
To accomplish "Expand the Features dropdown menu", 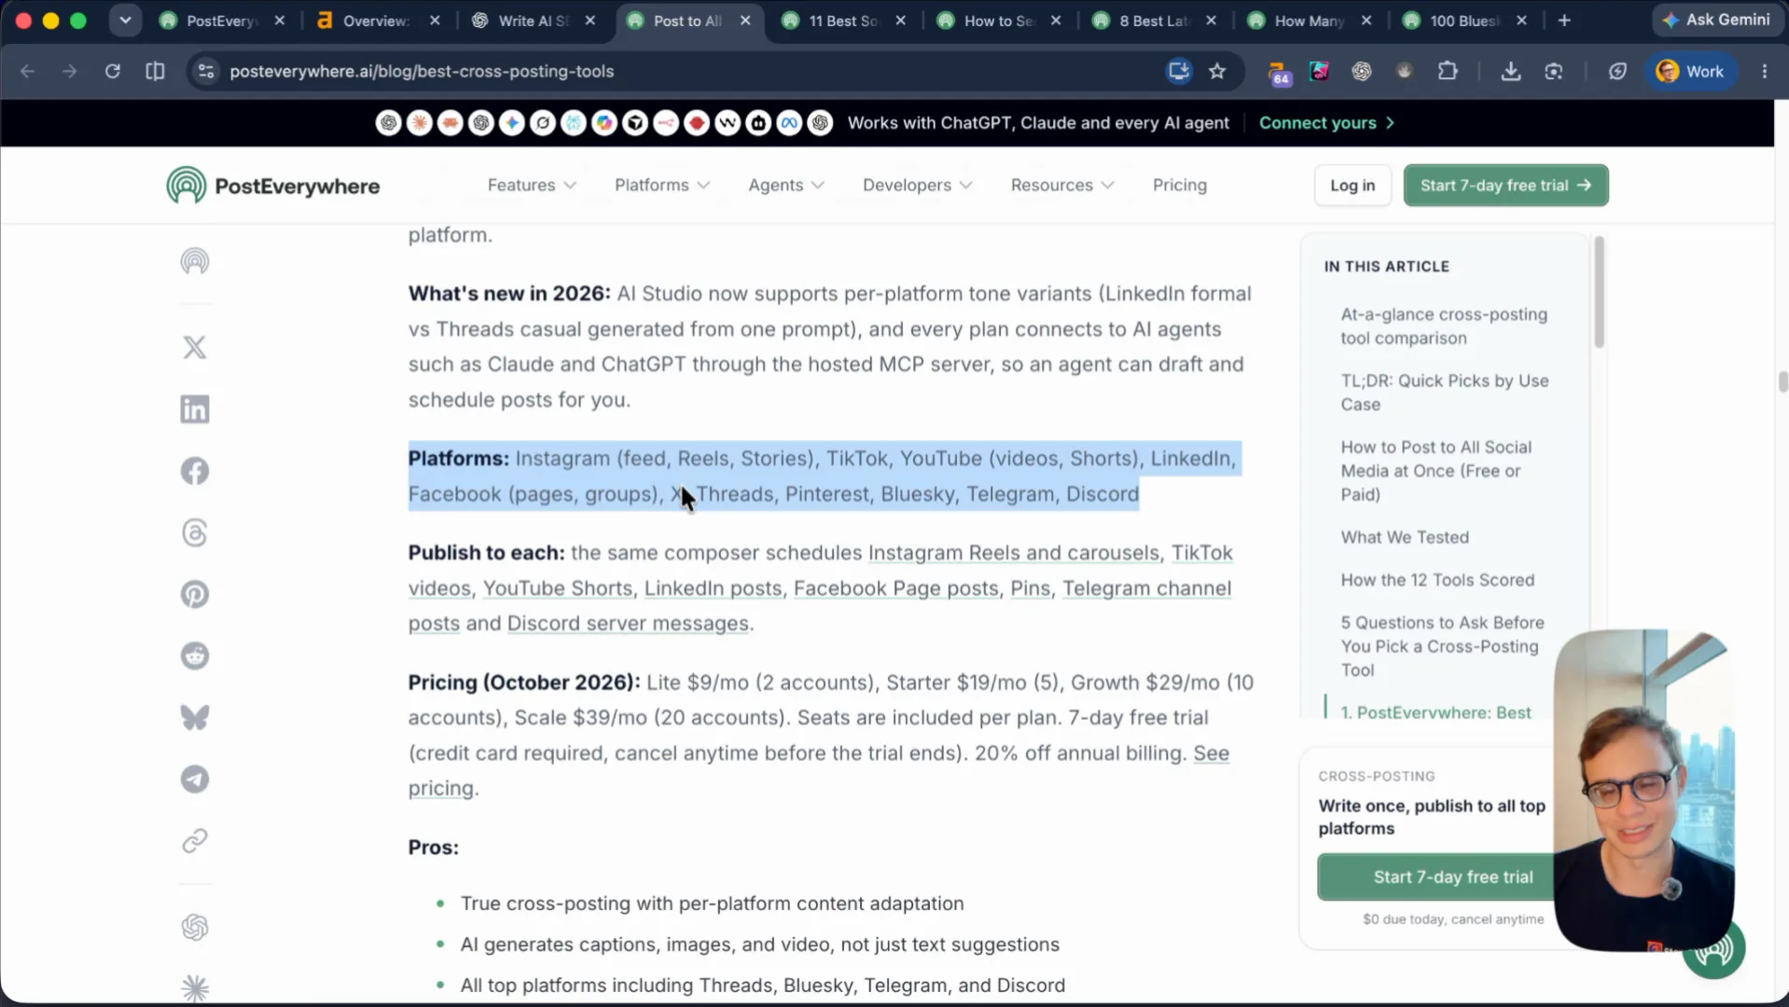I will pos(532,186).
